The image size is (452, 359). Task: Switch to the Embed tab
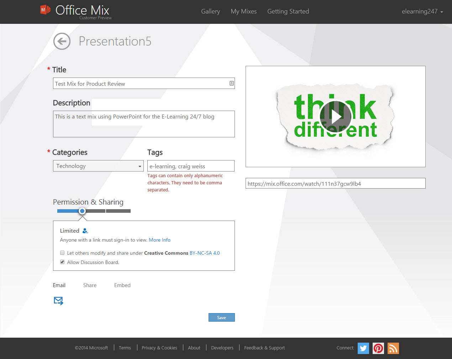pyautogui.click(x=122, y=285)
